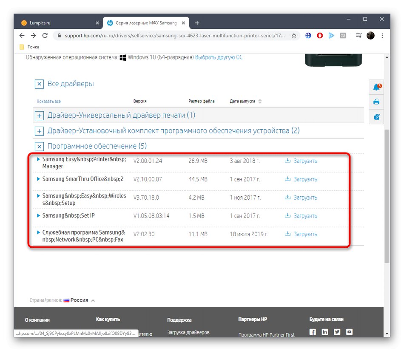Open the red Opera-style extension icon

(x=320, y=36)
